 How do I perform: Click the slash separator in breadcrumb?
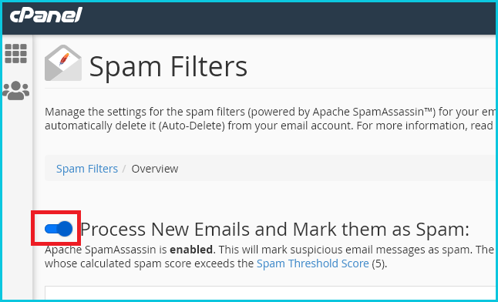click(x=125, y=169)
